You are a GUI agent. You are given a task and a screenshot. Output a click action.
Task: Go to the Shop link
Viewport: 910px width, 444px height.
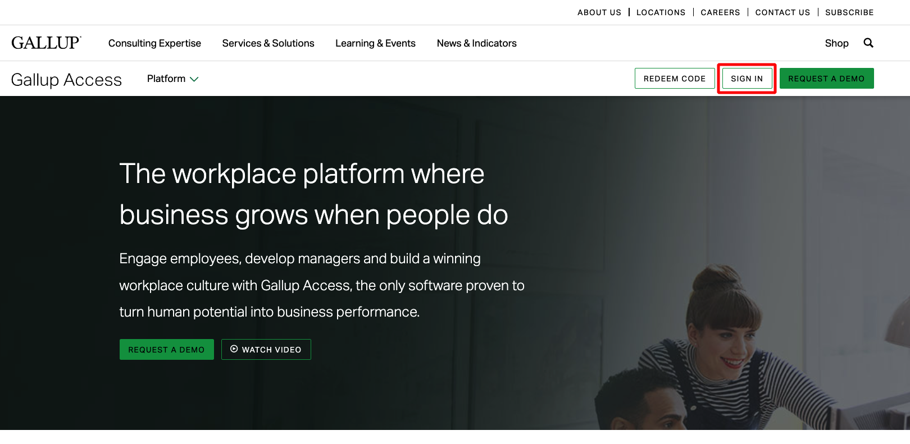(x=836, y=43)
